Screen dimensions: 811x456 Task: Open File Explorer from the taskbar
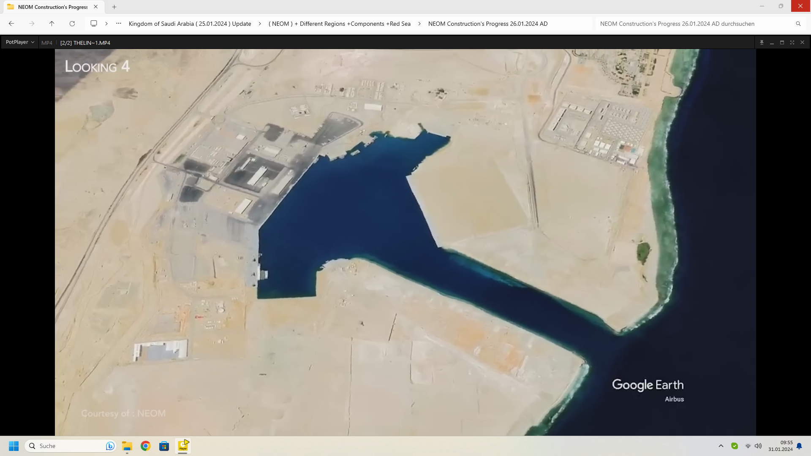point(127,446)
